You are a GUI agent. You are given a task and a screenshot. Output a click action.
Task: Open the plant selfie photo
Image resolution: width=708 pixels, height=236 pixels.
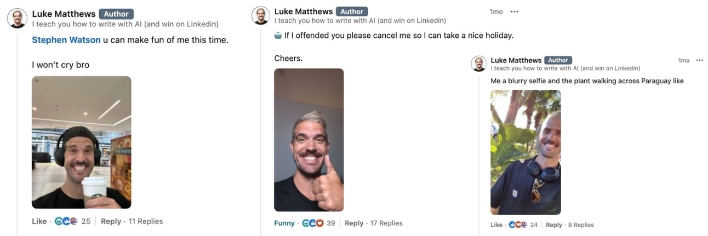pyautogui.click(x=526, y=152)
